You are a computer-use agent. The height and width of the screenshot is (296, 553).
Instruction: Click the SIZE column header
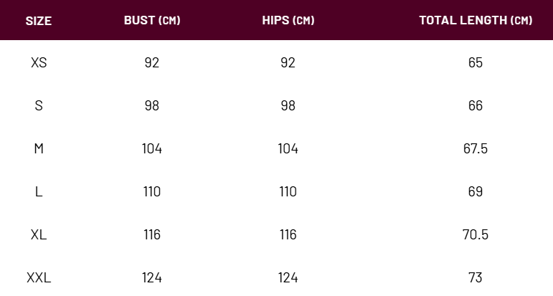pos(39,21)
